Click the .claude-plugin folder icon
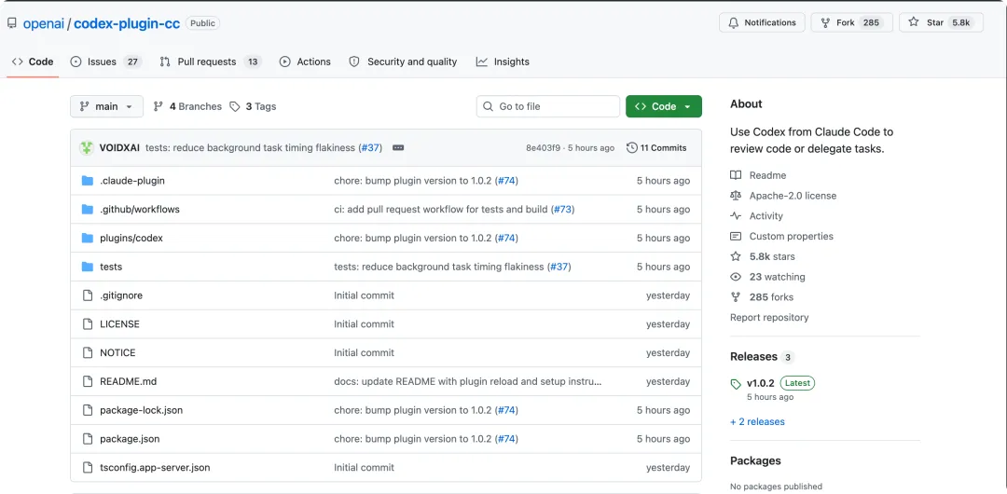 88,181
